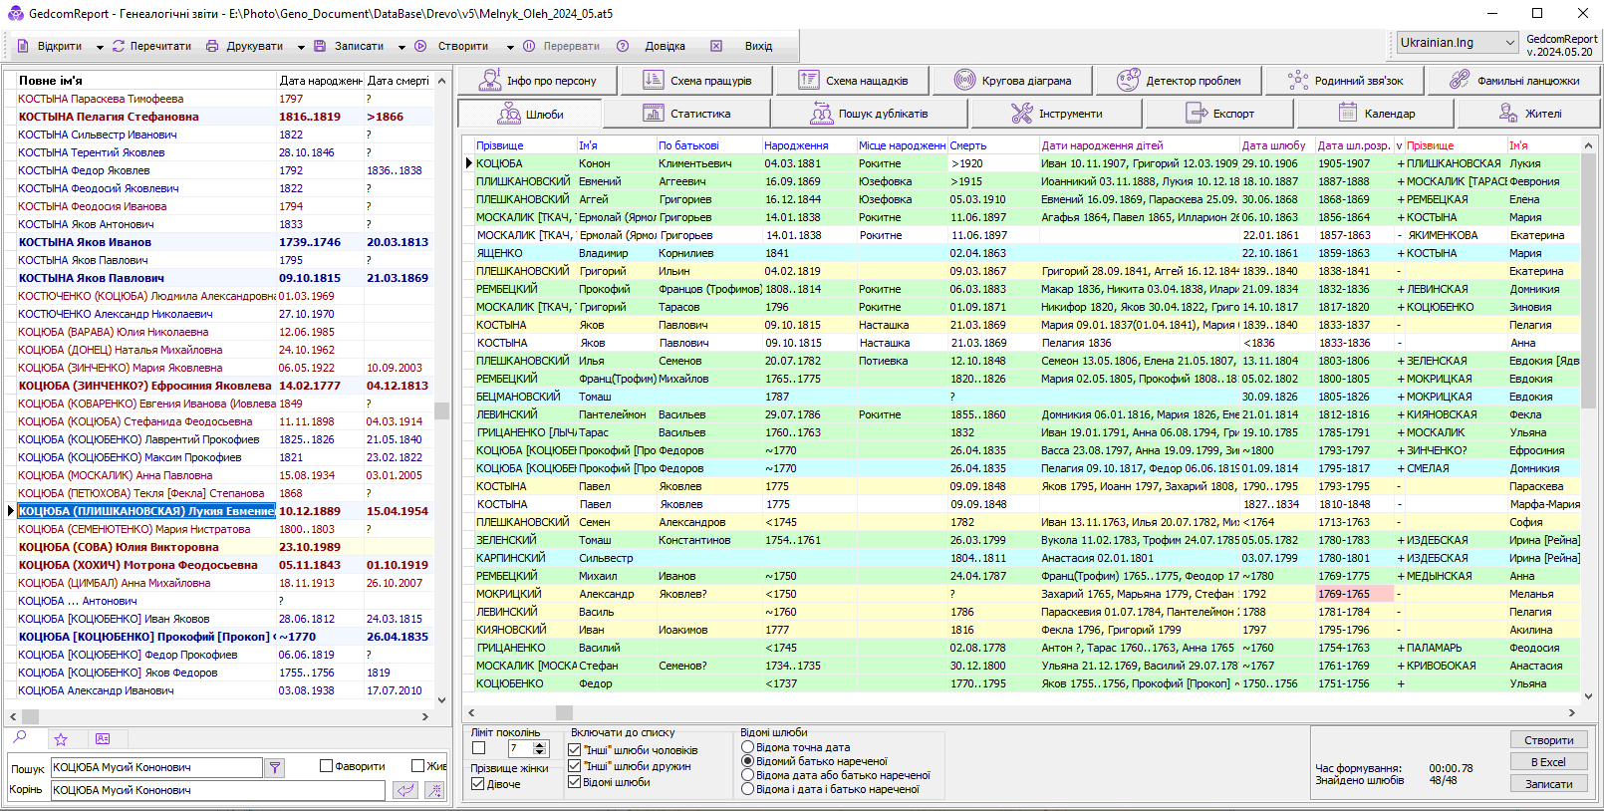The width and height of the screenshot is (1604, 811).
Task: Enable the Фаворити checkbox
Action: pos(326,766)
